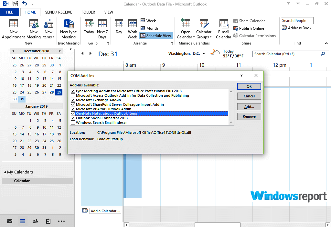Switch to Month view
Viewport: 331px width, 227px height.
pyautogui.click(x=149, y=28)
